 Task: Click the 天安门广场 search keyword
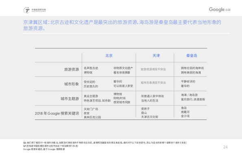(91, 109)
